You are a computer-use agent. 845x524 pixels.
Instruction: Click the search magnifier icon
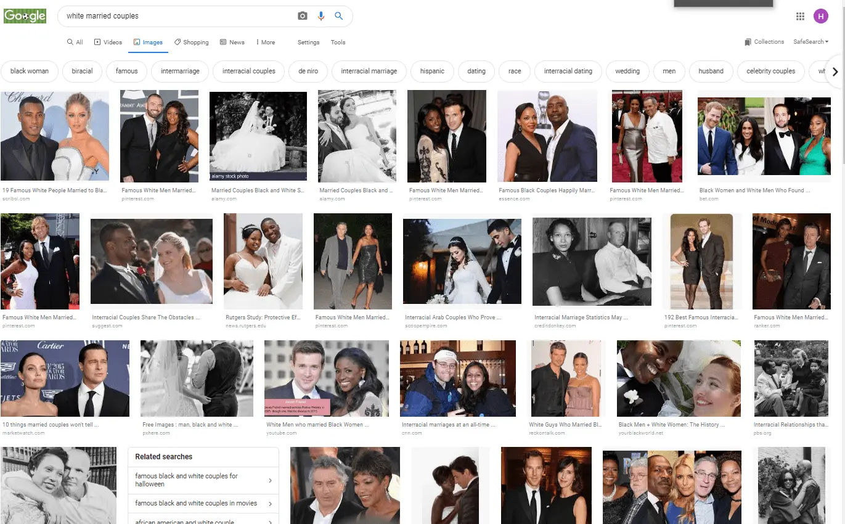coord(338,15)
